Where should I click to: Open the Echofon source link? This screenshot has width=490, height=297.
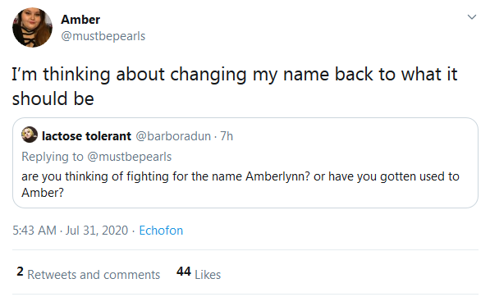pos(161,231)
